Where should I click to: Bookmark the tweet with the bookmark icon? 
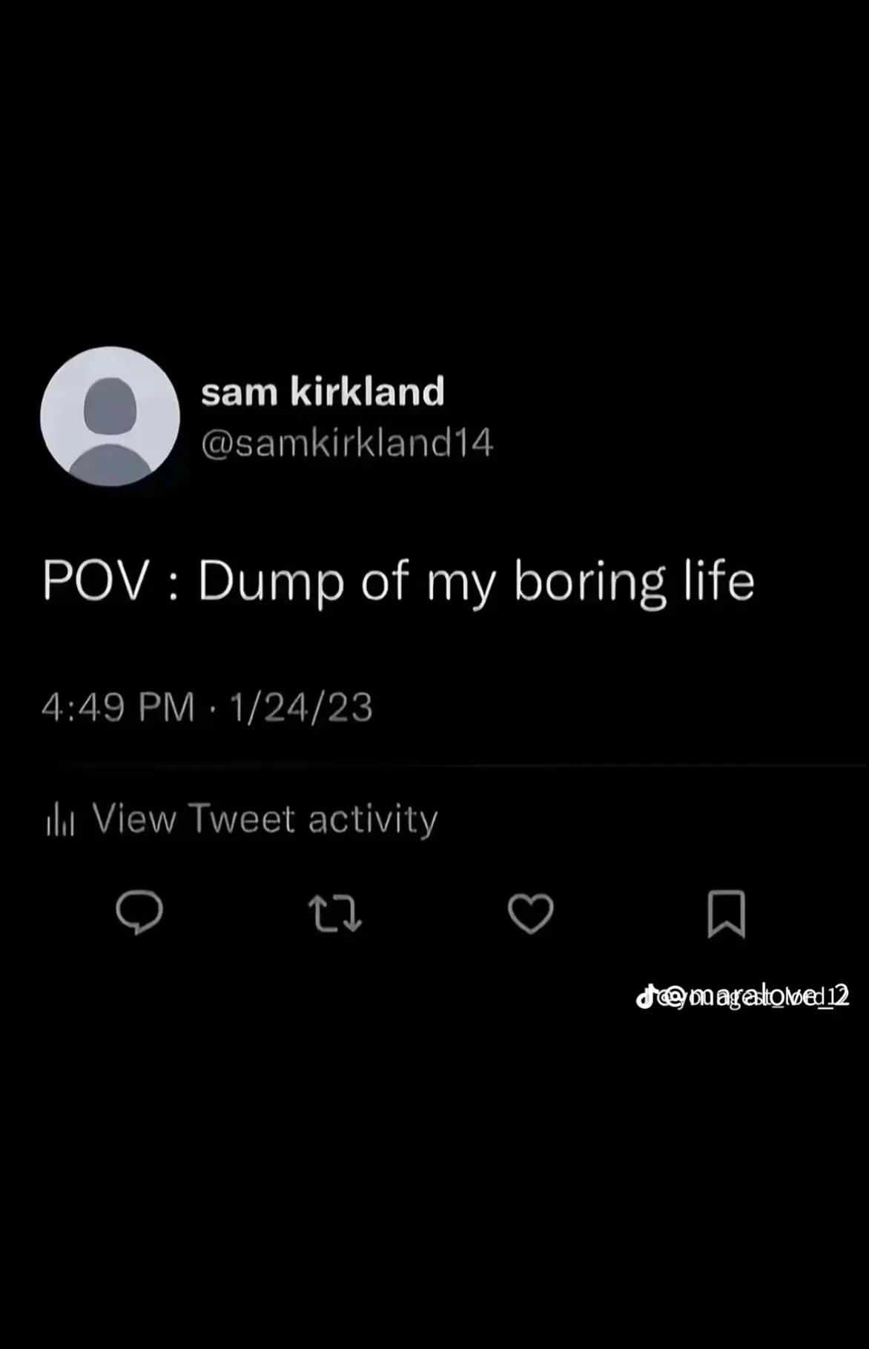[726, 914]
